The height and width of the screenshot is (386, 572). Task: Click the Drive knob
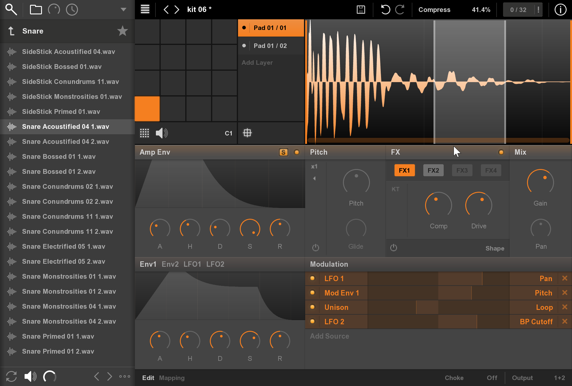point(478,205)
